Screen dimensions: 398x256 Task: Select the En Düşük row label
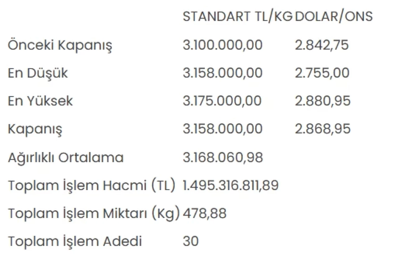click(x=38, y=73)
